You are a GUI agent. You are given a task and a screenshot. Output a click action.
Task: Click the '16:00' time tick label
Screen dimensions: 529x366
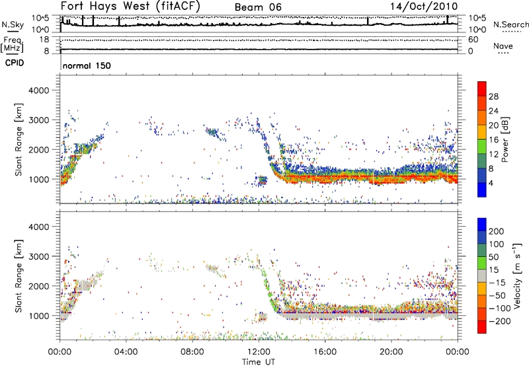[325, 352]
